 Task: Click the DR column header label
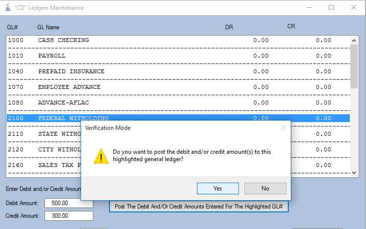coord(229,27)
